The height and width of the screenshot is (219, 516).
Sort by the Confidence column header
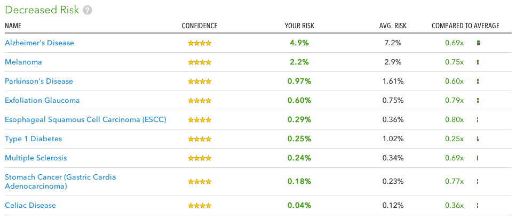pos(200,26)
